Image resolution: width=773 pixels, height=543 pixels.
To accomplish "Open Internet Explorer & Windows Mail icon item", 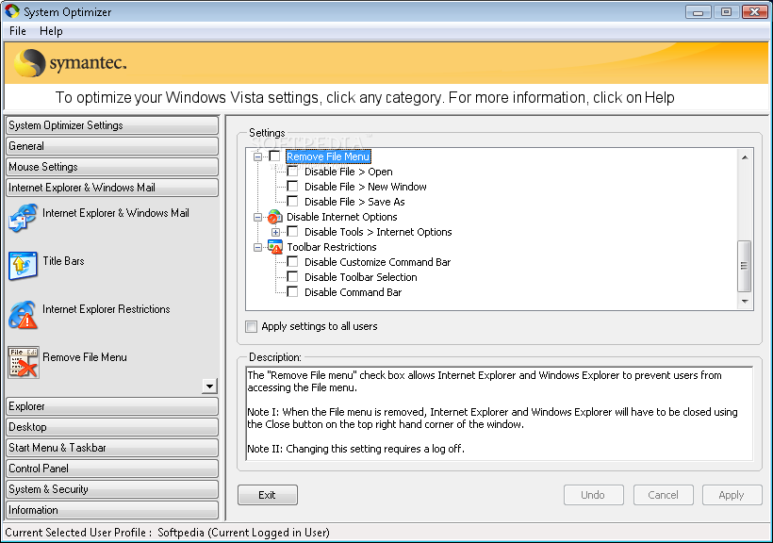I will (23, 218).
